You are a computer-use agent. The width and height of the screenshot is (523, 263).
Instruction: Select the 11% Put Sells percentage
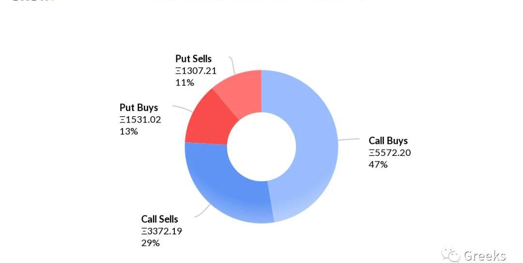point(185,83)
